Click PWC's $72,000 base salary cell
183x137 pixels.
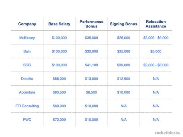(x=59, y=120)
